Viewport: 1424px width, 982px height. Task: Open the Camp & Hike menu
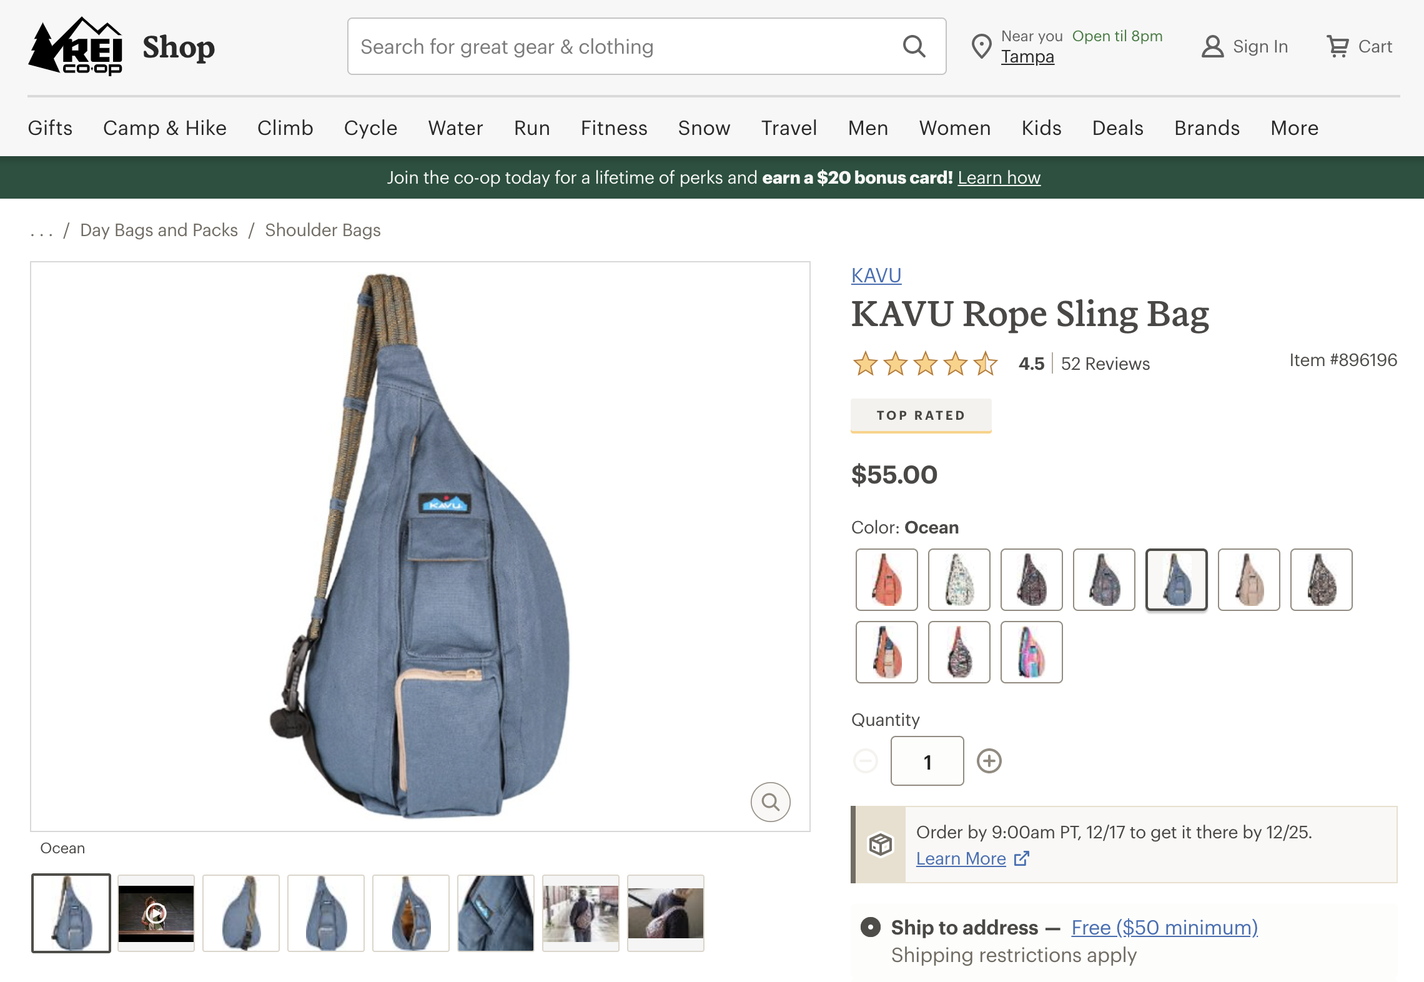pos(165,128)
